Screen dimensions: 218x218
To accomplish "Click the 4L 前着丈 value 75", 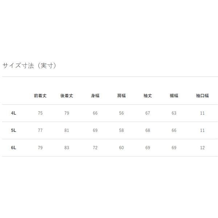I will 40,113.
